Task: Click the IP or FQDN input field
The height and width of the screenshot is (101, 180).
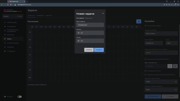Action: click(x=154, y=43)
